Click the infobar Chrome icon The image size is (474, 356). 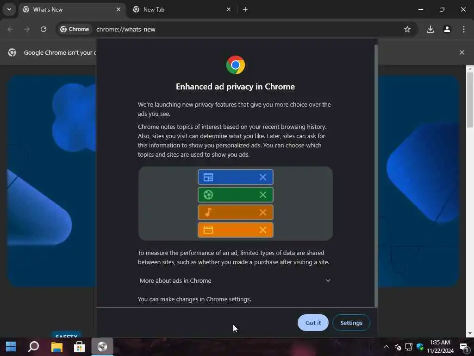pyautogui.click(x=12, y=52)
